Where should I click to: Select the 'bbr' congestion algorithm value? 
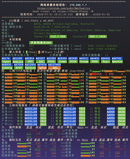coord(32,46)
